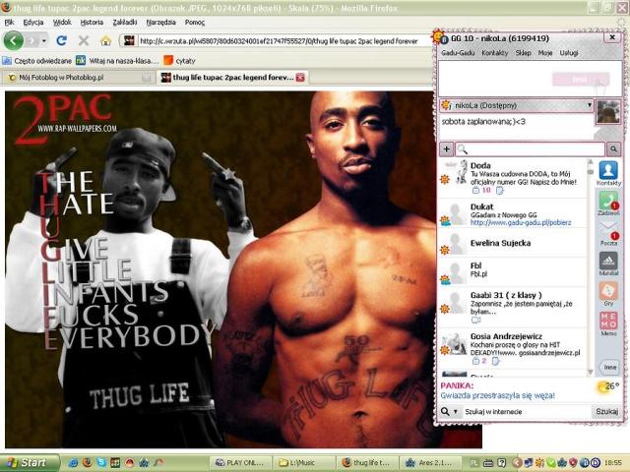630x472 pixels.
Task: Click the video icon under Gaabi 31
Action: point(475,320)
